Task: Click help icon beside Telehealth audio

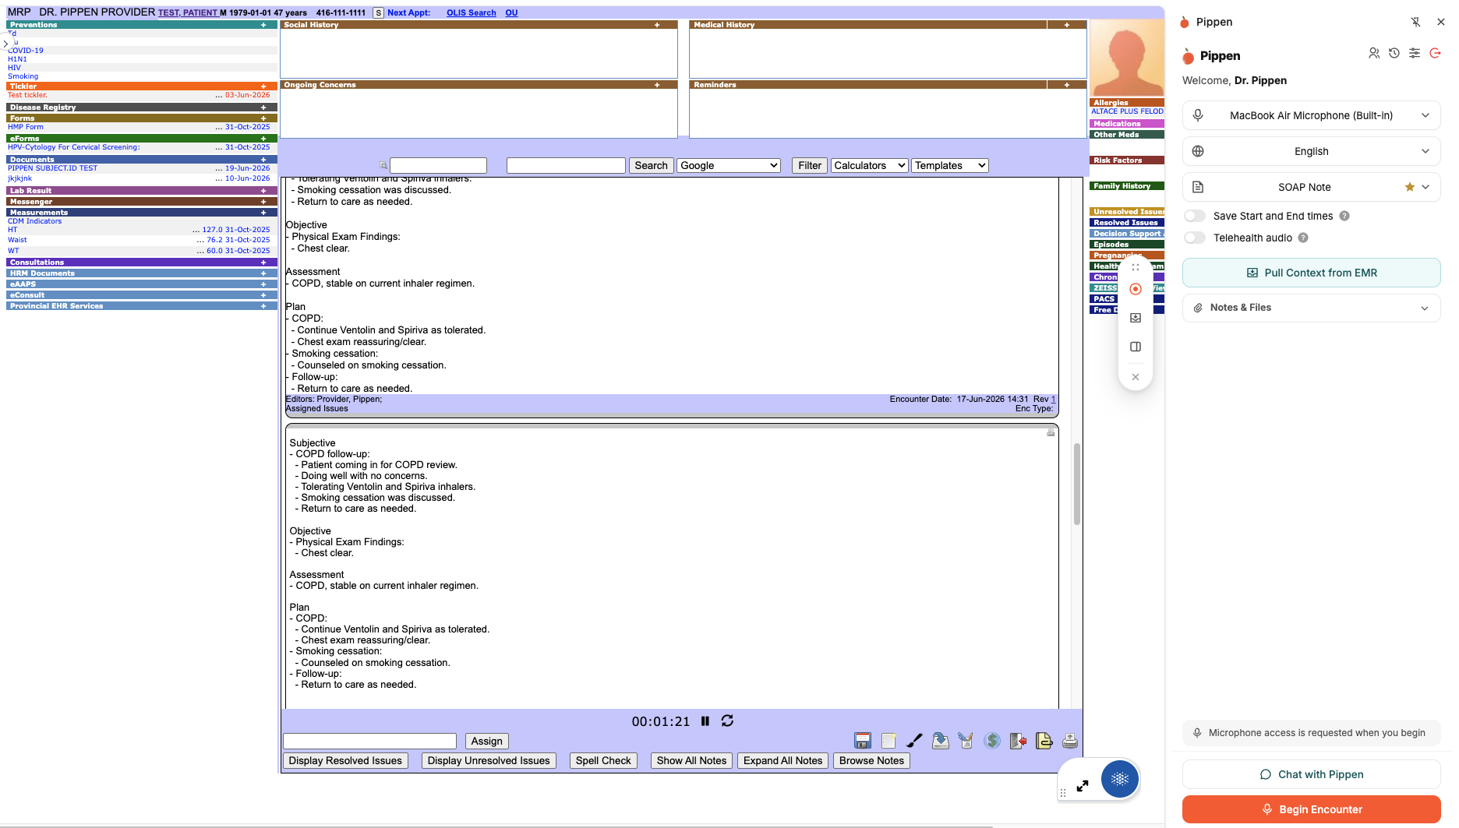Action: coord(1303,238)
